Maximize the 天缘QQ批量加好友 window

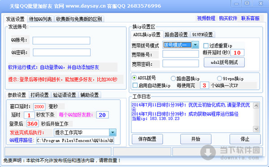247,4
